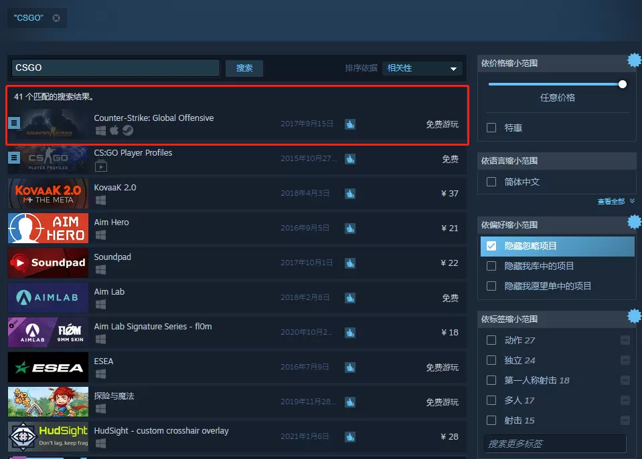The image size is (642, 459).
Task: Click exclude button for 第一人称射击 tag
Action: click(x=625, y=380)
